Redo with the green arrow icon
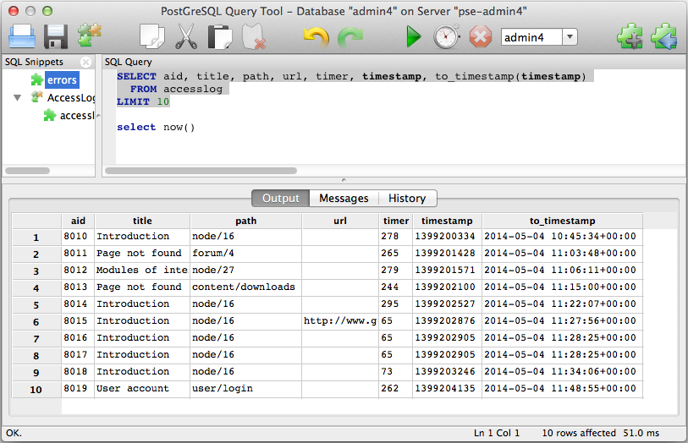 [x=350, y=37]
